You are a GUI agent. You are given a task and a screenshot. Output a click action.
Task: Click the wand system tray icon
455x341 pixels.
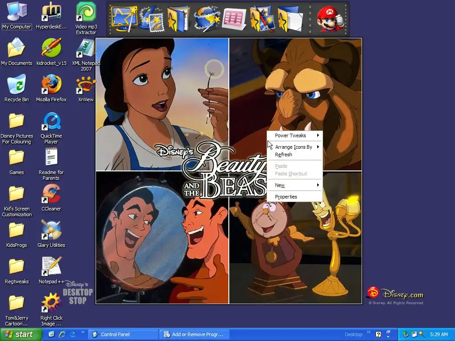click(422, 334)
